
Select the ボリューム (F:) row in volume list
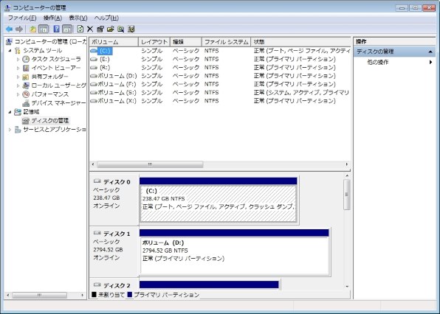(x=220, y=84)
